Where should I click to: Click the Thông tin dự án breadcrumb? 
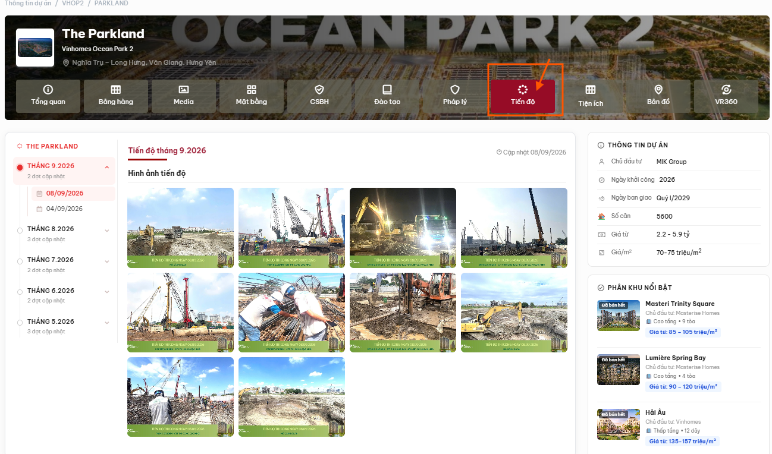(27, 3)
